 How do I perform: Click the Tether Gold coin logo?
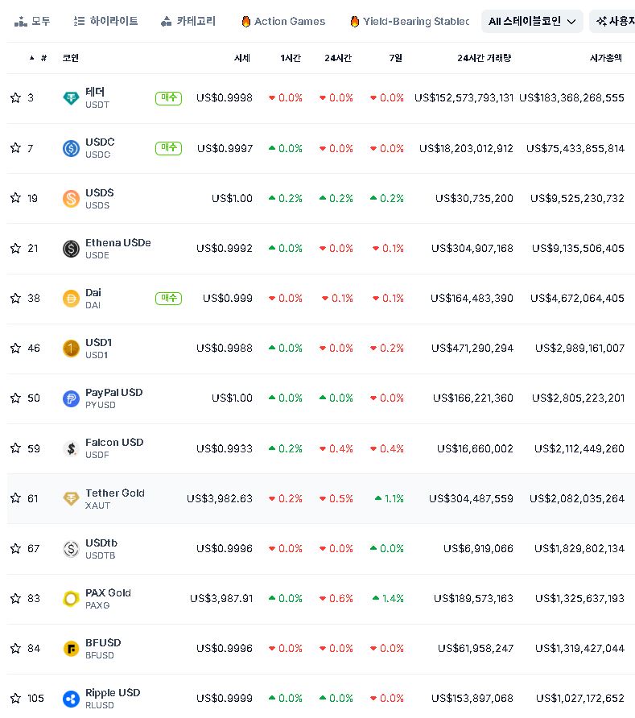(x=71, y=498)
